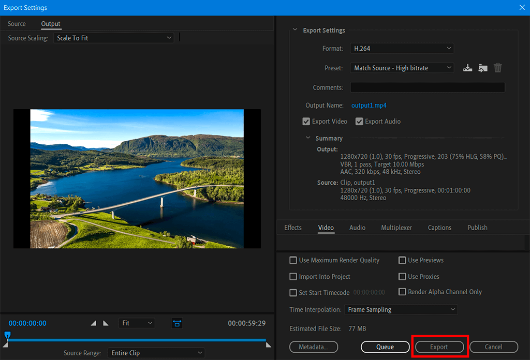This screenshot has width=530, height=360.
Task: Click the output1.mp4 output name link
Action: (x=369, y=106)
